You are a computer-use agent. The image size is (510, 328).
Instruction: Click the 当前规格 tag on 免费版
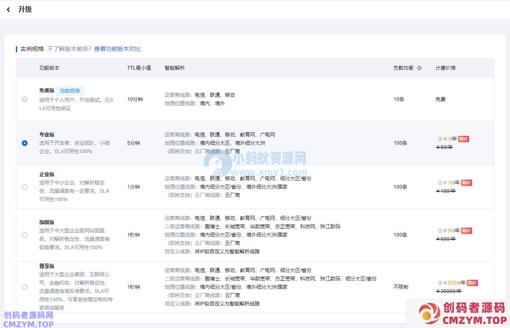[70, 91]
